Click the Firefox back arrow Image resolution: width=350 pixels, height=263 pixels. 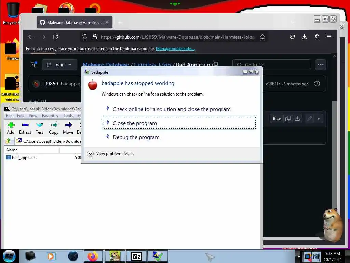pos(31,37)
